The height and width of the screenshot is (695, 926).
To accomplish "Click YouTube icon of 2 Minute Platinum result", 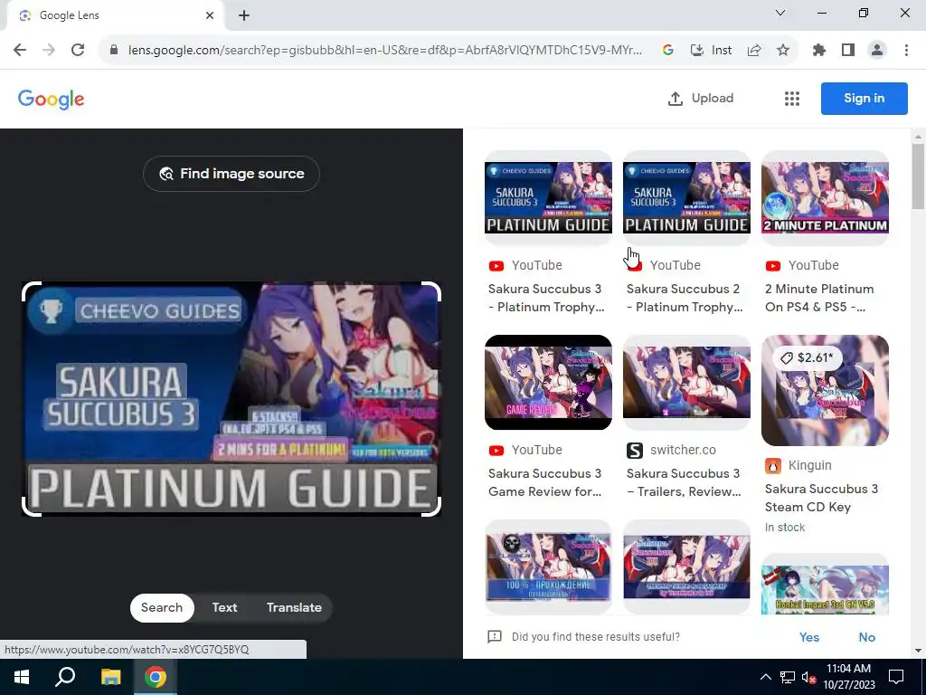I will click(x=772, y=266).
